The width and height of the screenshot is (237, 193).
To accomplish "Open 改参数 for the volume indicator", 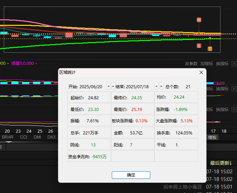I will point(191,64).
